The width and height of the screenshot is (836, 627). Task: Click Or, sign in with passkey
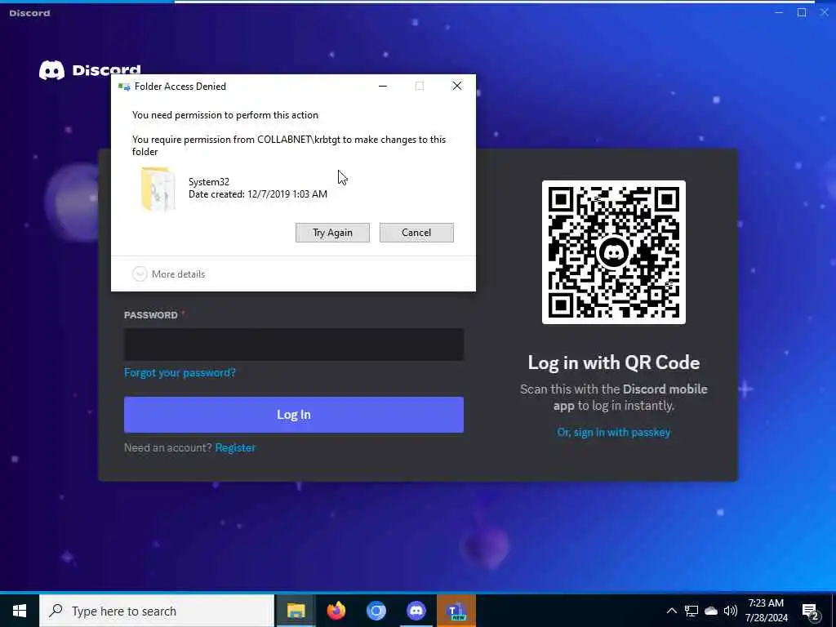click(x=614, y=432)
